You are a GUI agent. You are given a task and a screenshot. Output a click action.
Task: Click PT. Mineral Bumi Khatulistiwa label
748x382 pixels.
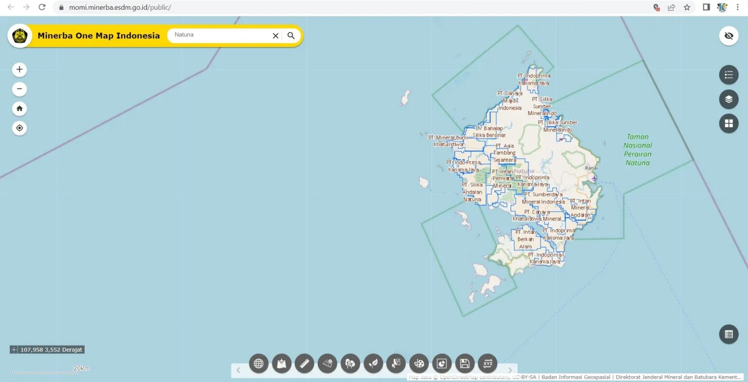coord(449,141)
